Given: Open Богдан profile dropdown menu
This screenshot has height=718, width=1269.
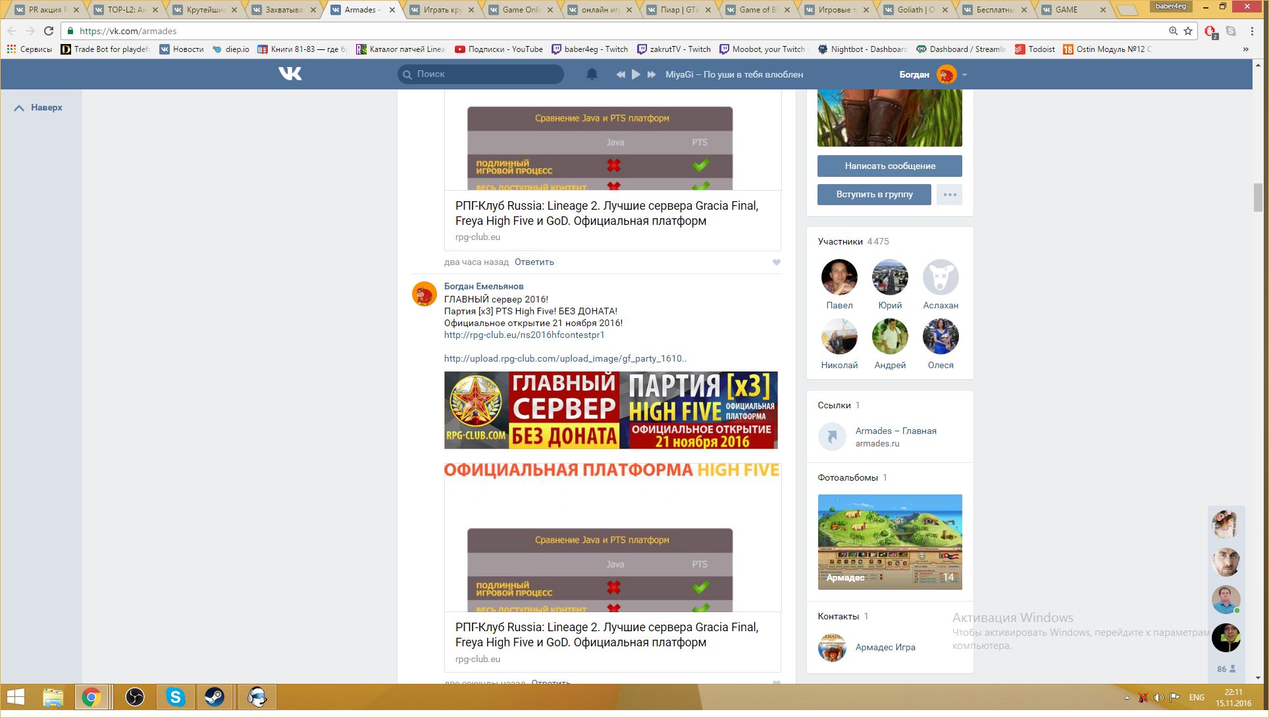Looking at the screenshot, I should pos(933,74).
